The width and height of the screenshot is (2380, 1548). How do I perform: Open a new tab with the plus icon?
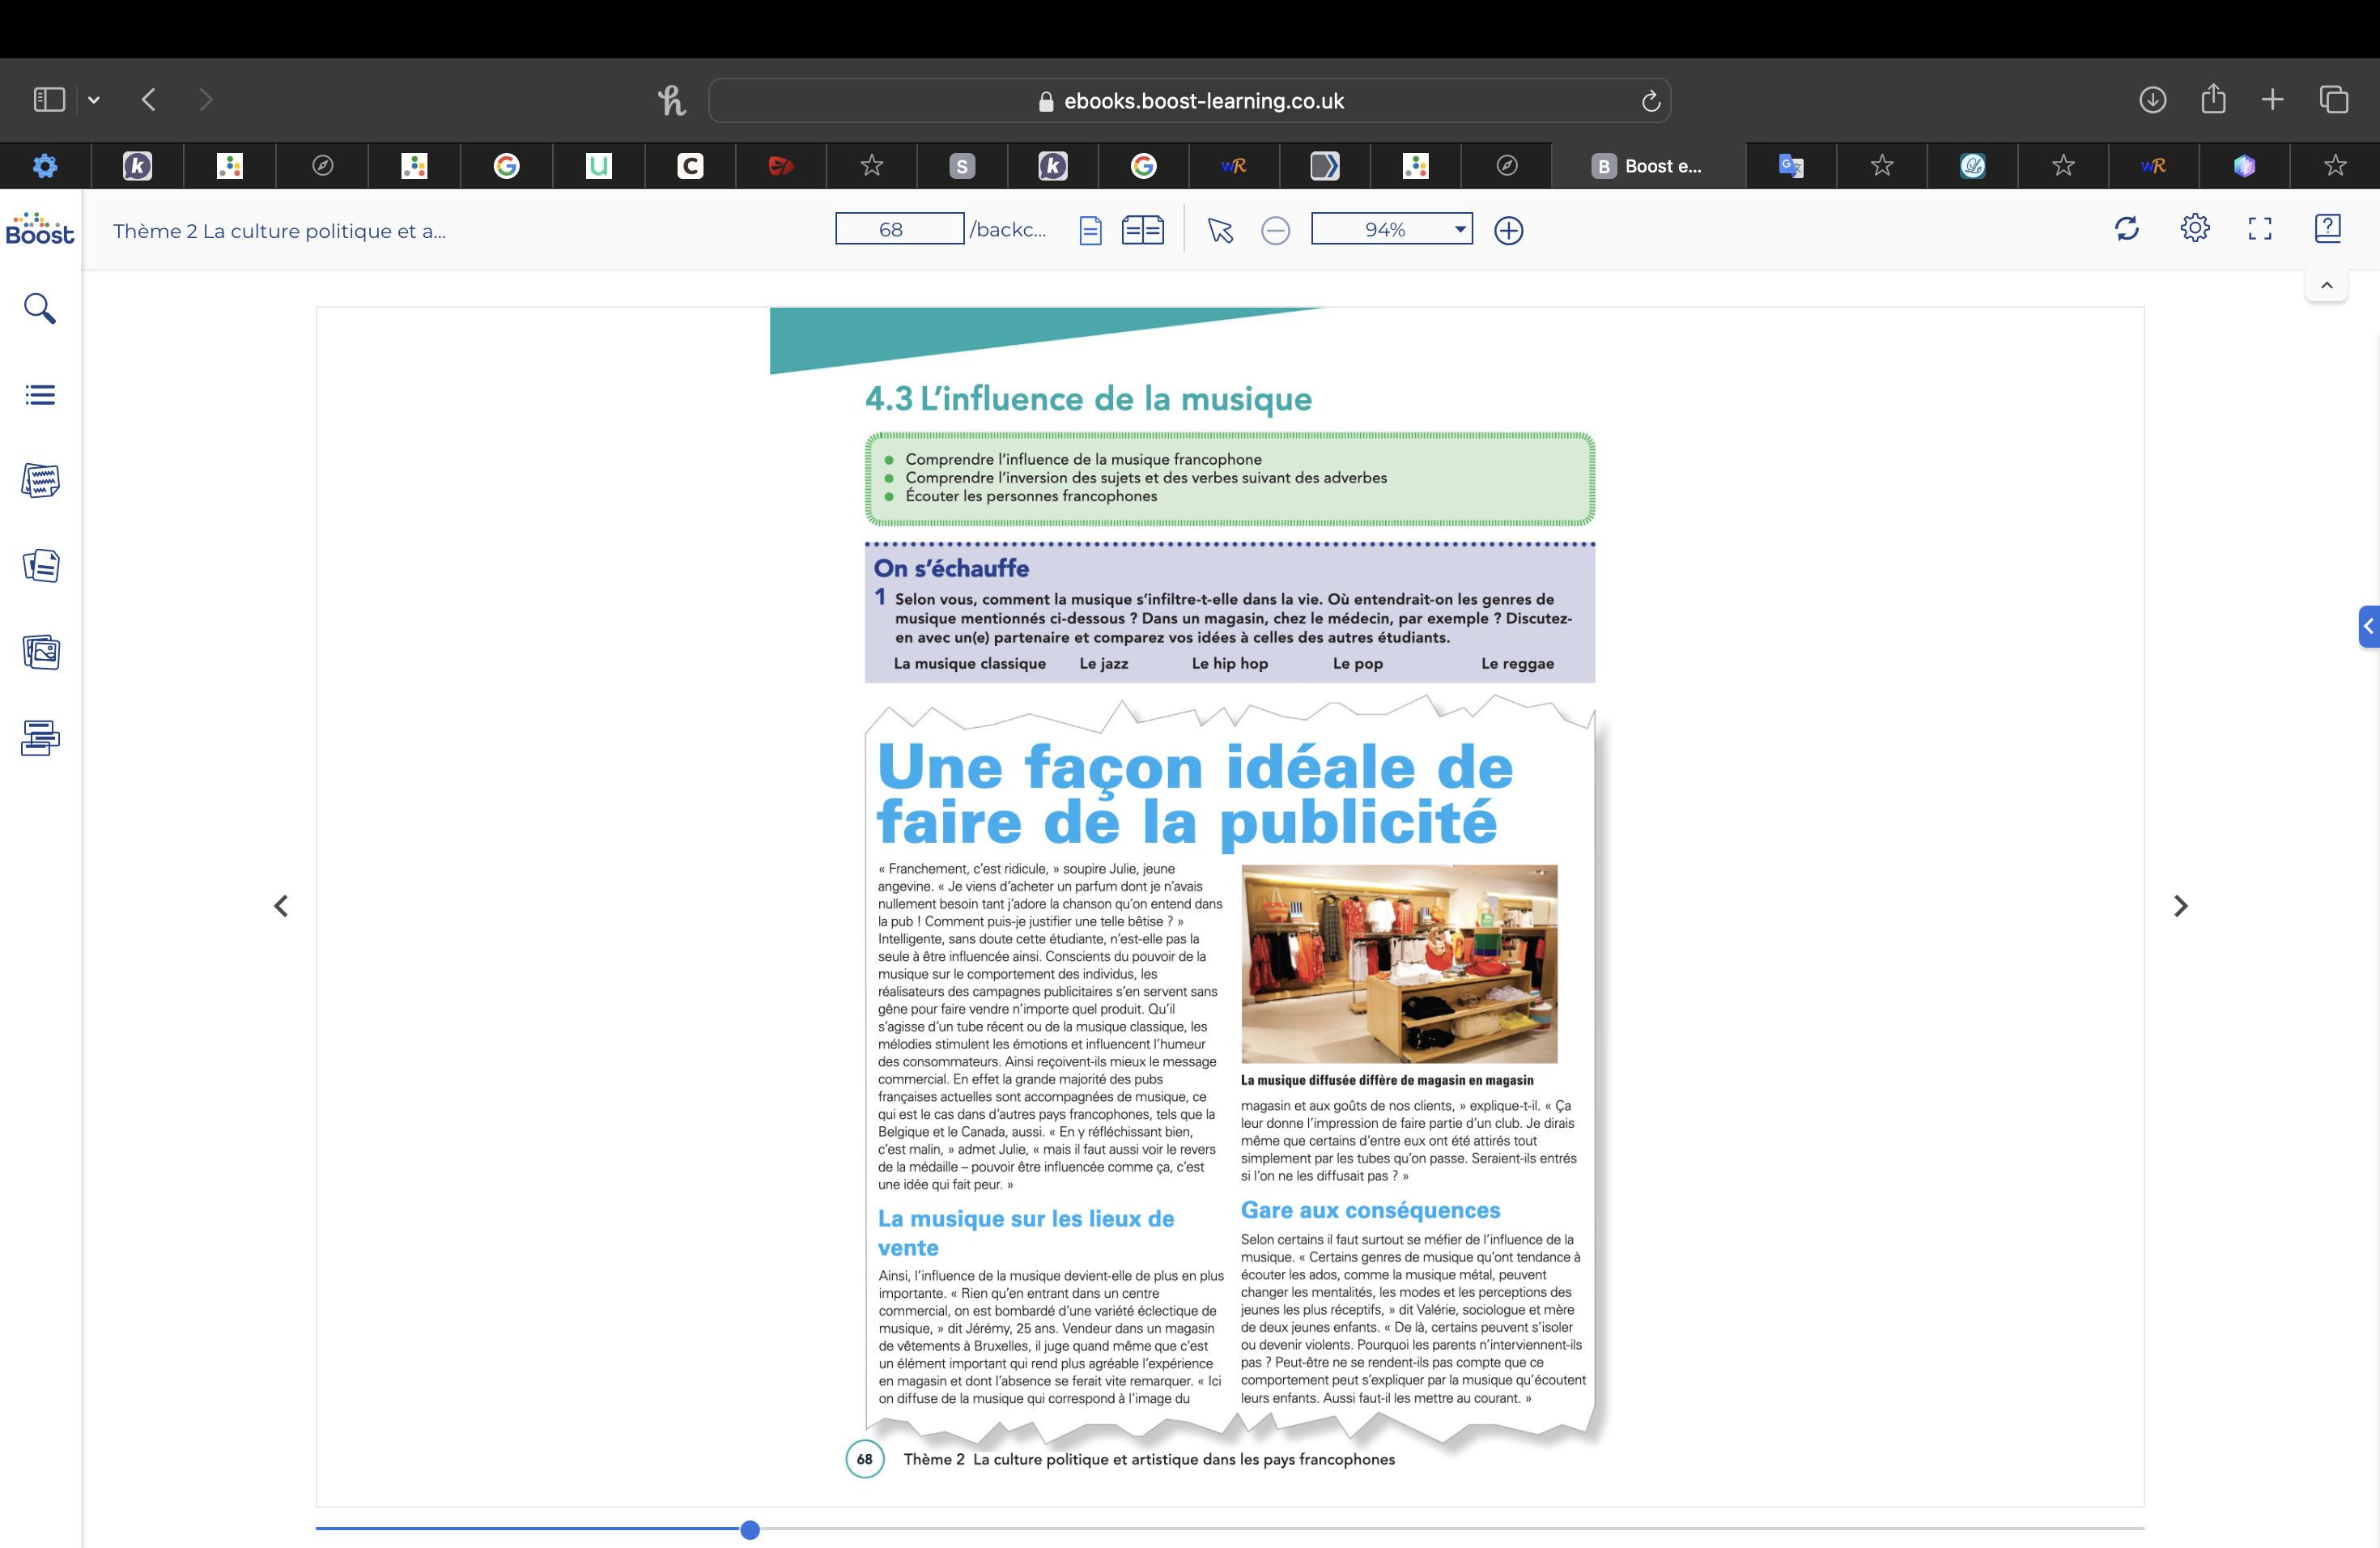coord(2272,100)
